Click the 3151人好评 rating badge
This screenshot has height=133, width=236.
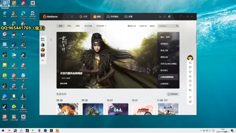(x=66, y=78)
